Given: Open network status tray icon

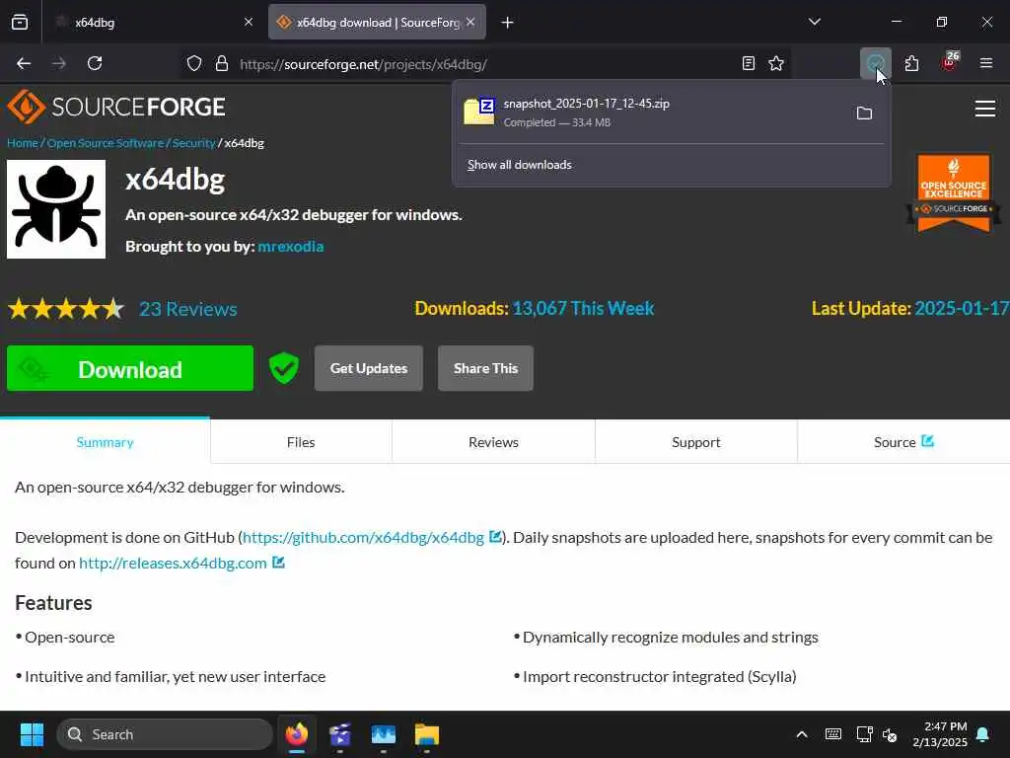Looking at the screenshot, I should (864, 734).
